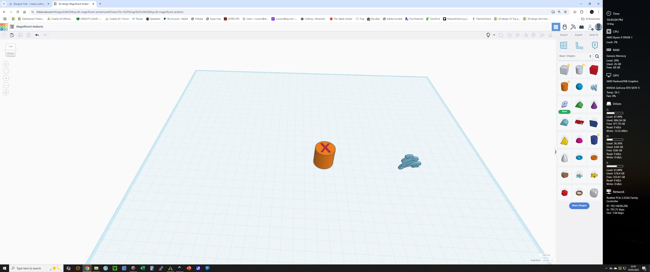This screenshot has width=650, height=272.
Task: Click the Mirror icon
Action: pyautogui.click(x=526, y=35)
